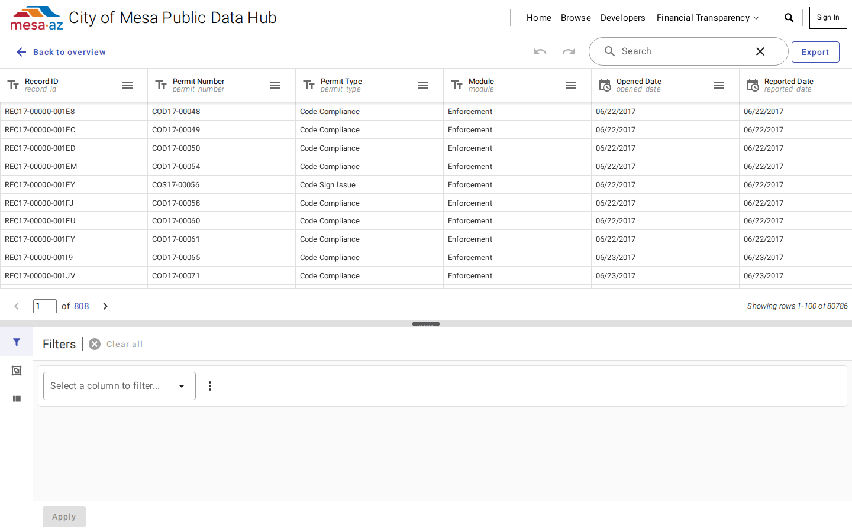Click City of Mesa Public Data Hub title
Image resolution: width=852 pixels, height=532 pixels.
(x=173, y=18)
